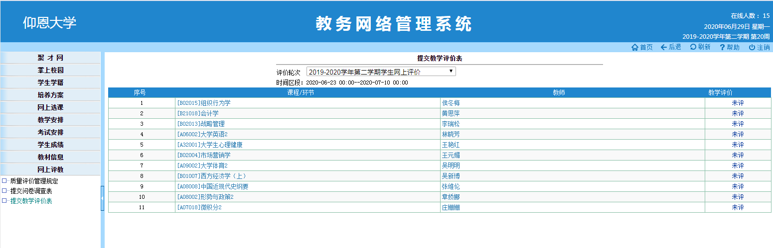Expand the 网上选课 sidebar section

(50, 107)
